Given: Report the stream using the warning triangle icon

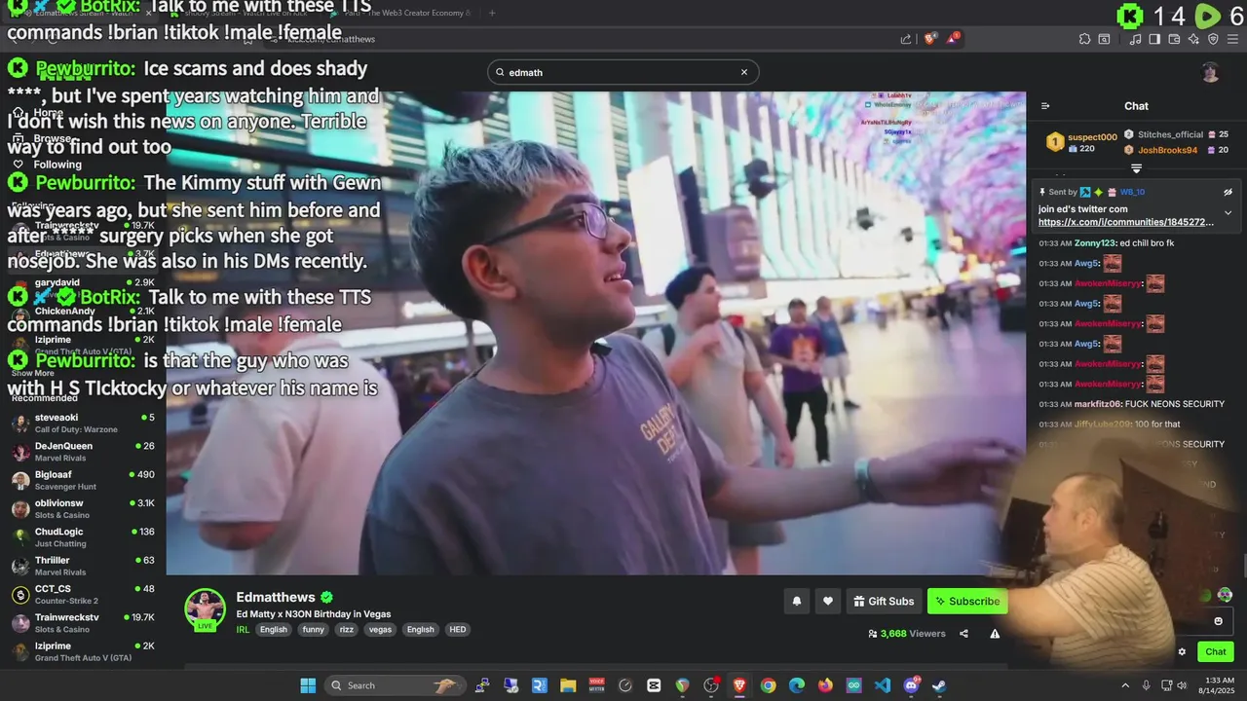Looking at the screenshot, I should [x=995, y=634].
